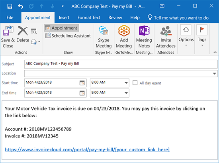This screenshot has width=219, height=163.
Task: Click the Skype Meeting icon
Action: (x=104, y=30)
